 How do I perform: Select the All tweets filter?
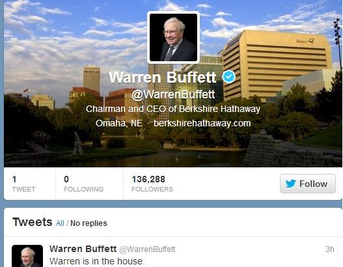click(60, 223)
